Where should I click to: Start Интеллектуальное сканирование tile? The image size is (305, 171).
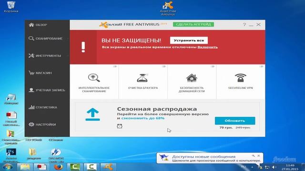pyautogui.click(x=94, y=82)
